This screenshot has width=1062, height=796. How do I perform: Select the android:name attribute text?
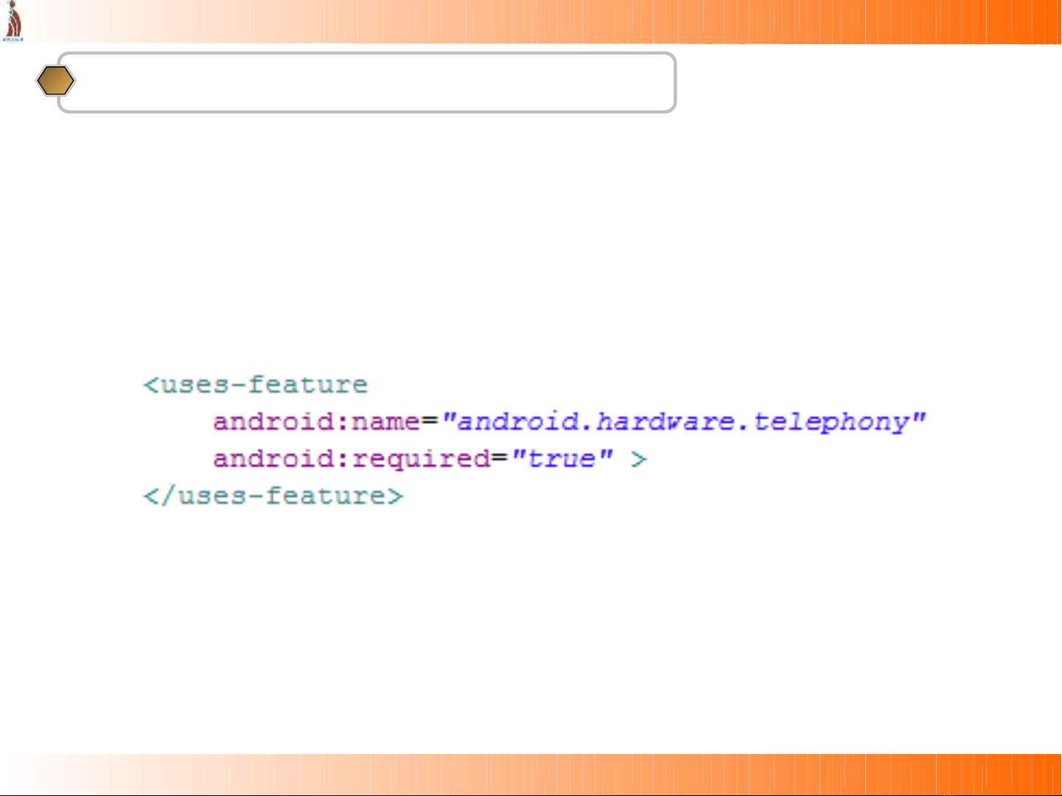(x=316, y=422)
